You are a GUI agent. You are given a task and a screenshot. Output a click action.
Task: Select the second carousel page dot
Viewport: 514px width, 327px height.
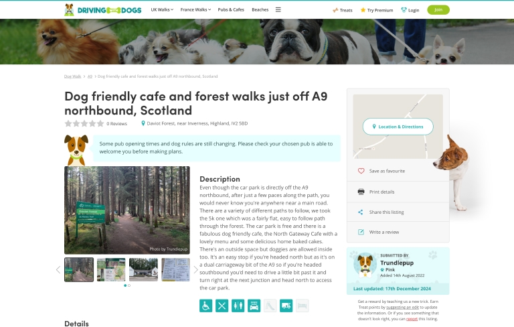pos(129,285)
